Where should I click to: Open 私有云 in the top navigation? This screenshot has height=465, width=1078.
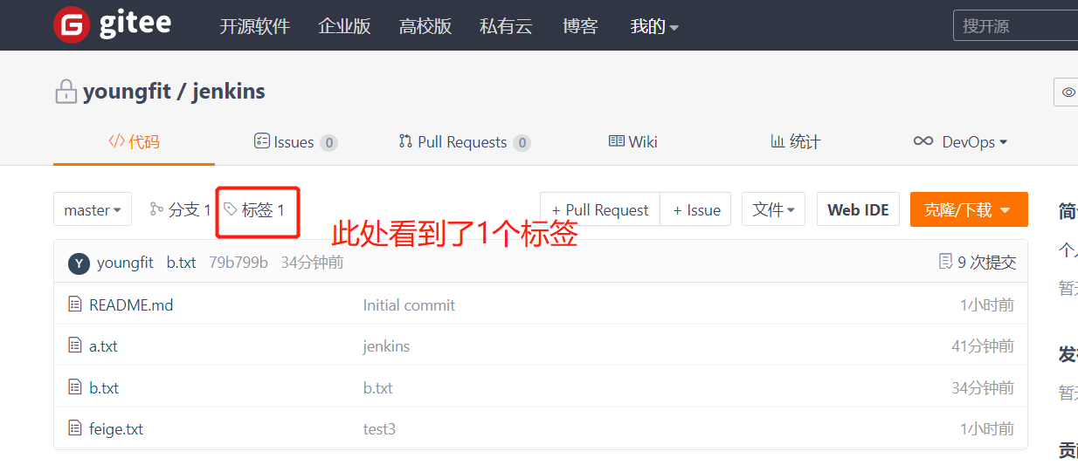[506, 26]
